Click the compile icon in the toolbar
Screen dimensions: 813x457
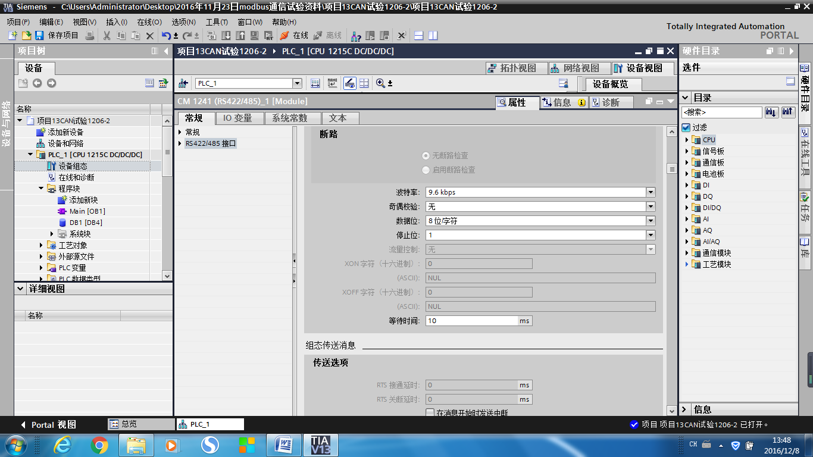212,36
